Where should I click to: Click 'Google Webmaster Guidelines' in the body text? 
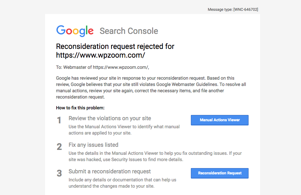[187, 85]
